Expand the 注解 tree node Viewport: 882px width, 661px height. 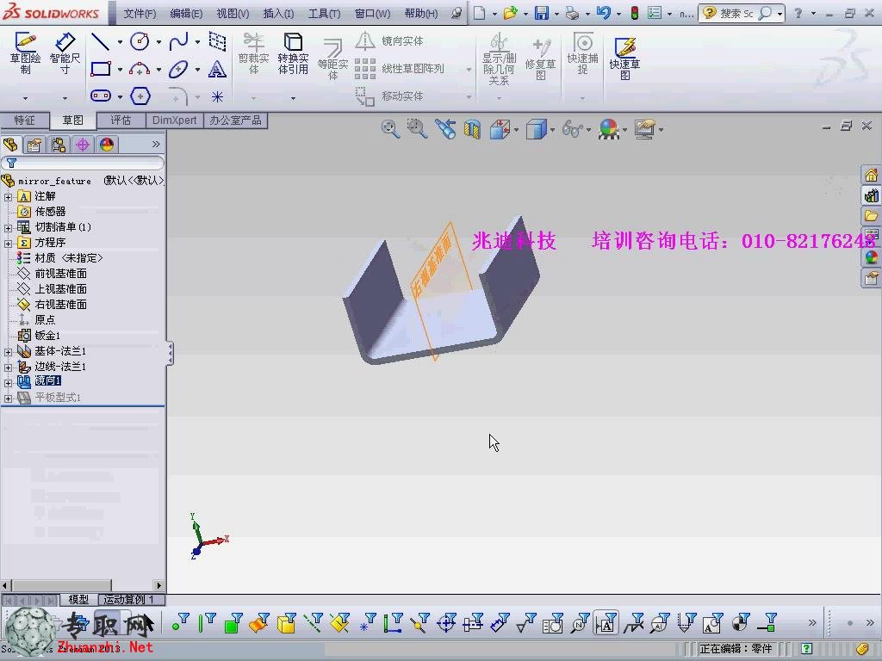click(8, 197)
